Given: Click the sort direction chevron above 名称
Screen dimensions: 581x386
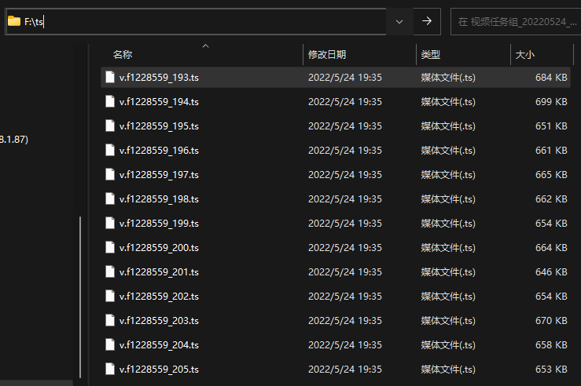Looking at the screenshot, I should (206, 46).
